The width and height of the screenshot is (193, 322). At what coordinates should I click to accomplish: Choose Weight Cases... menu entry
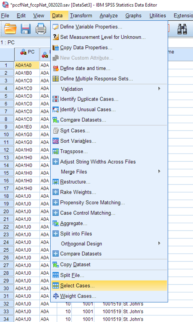click(x=109, y=296)
